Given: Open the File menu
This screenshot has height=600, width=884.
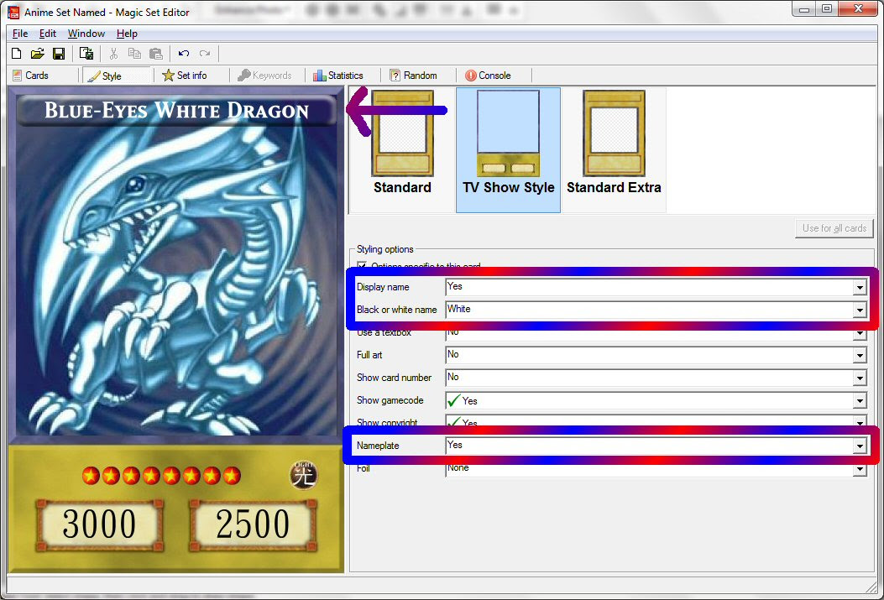Looking at the screenshot, I should coord(20,34).
